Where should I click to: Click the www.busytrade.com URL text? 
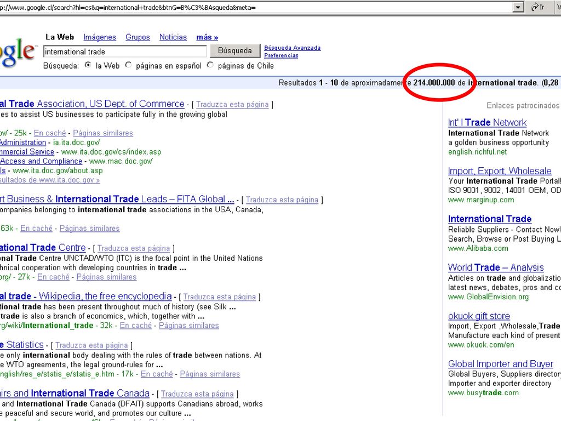483,392
